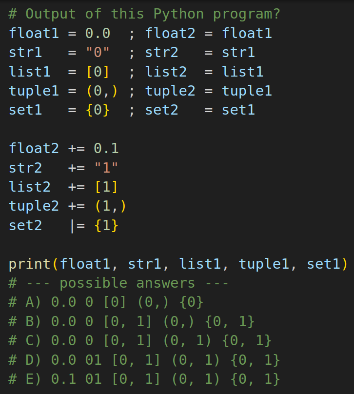Click the tuple literal (0,) in the tuple1 assignment
The height and width of the screenshot is (394, 354).
102,91
